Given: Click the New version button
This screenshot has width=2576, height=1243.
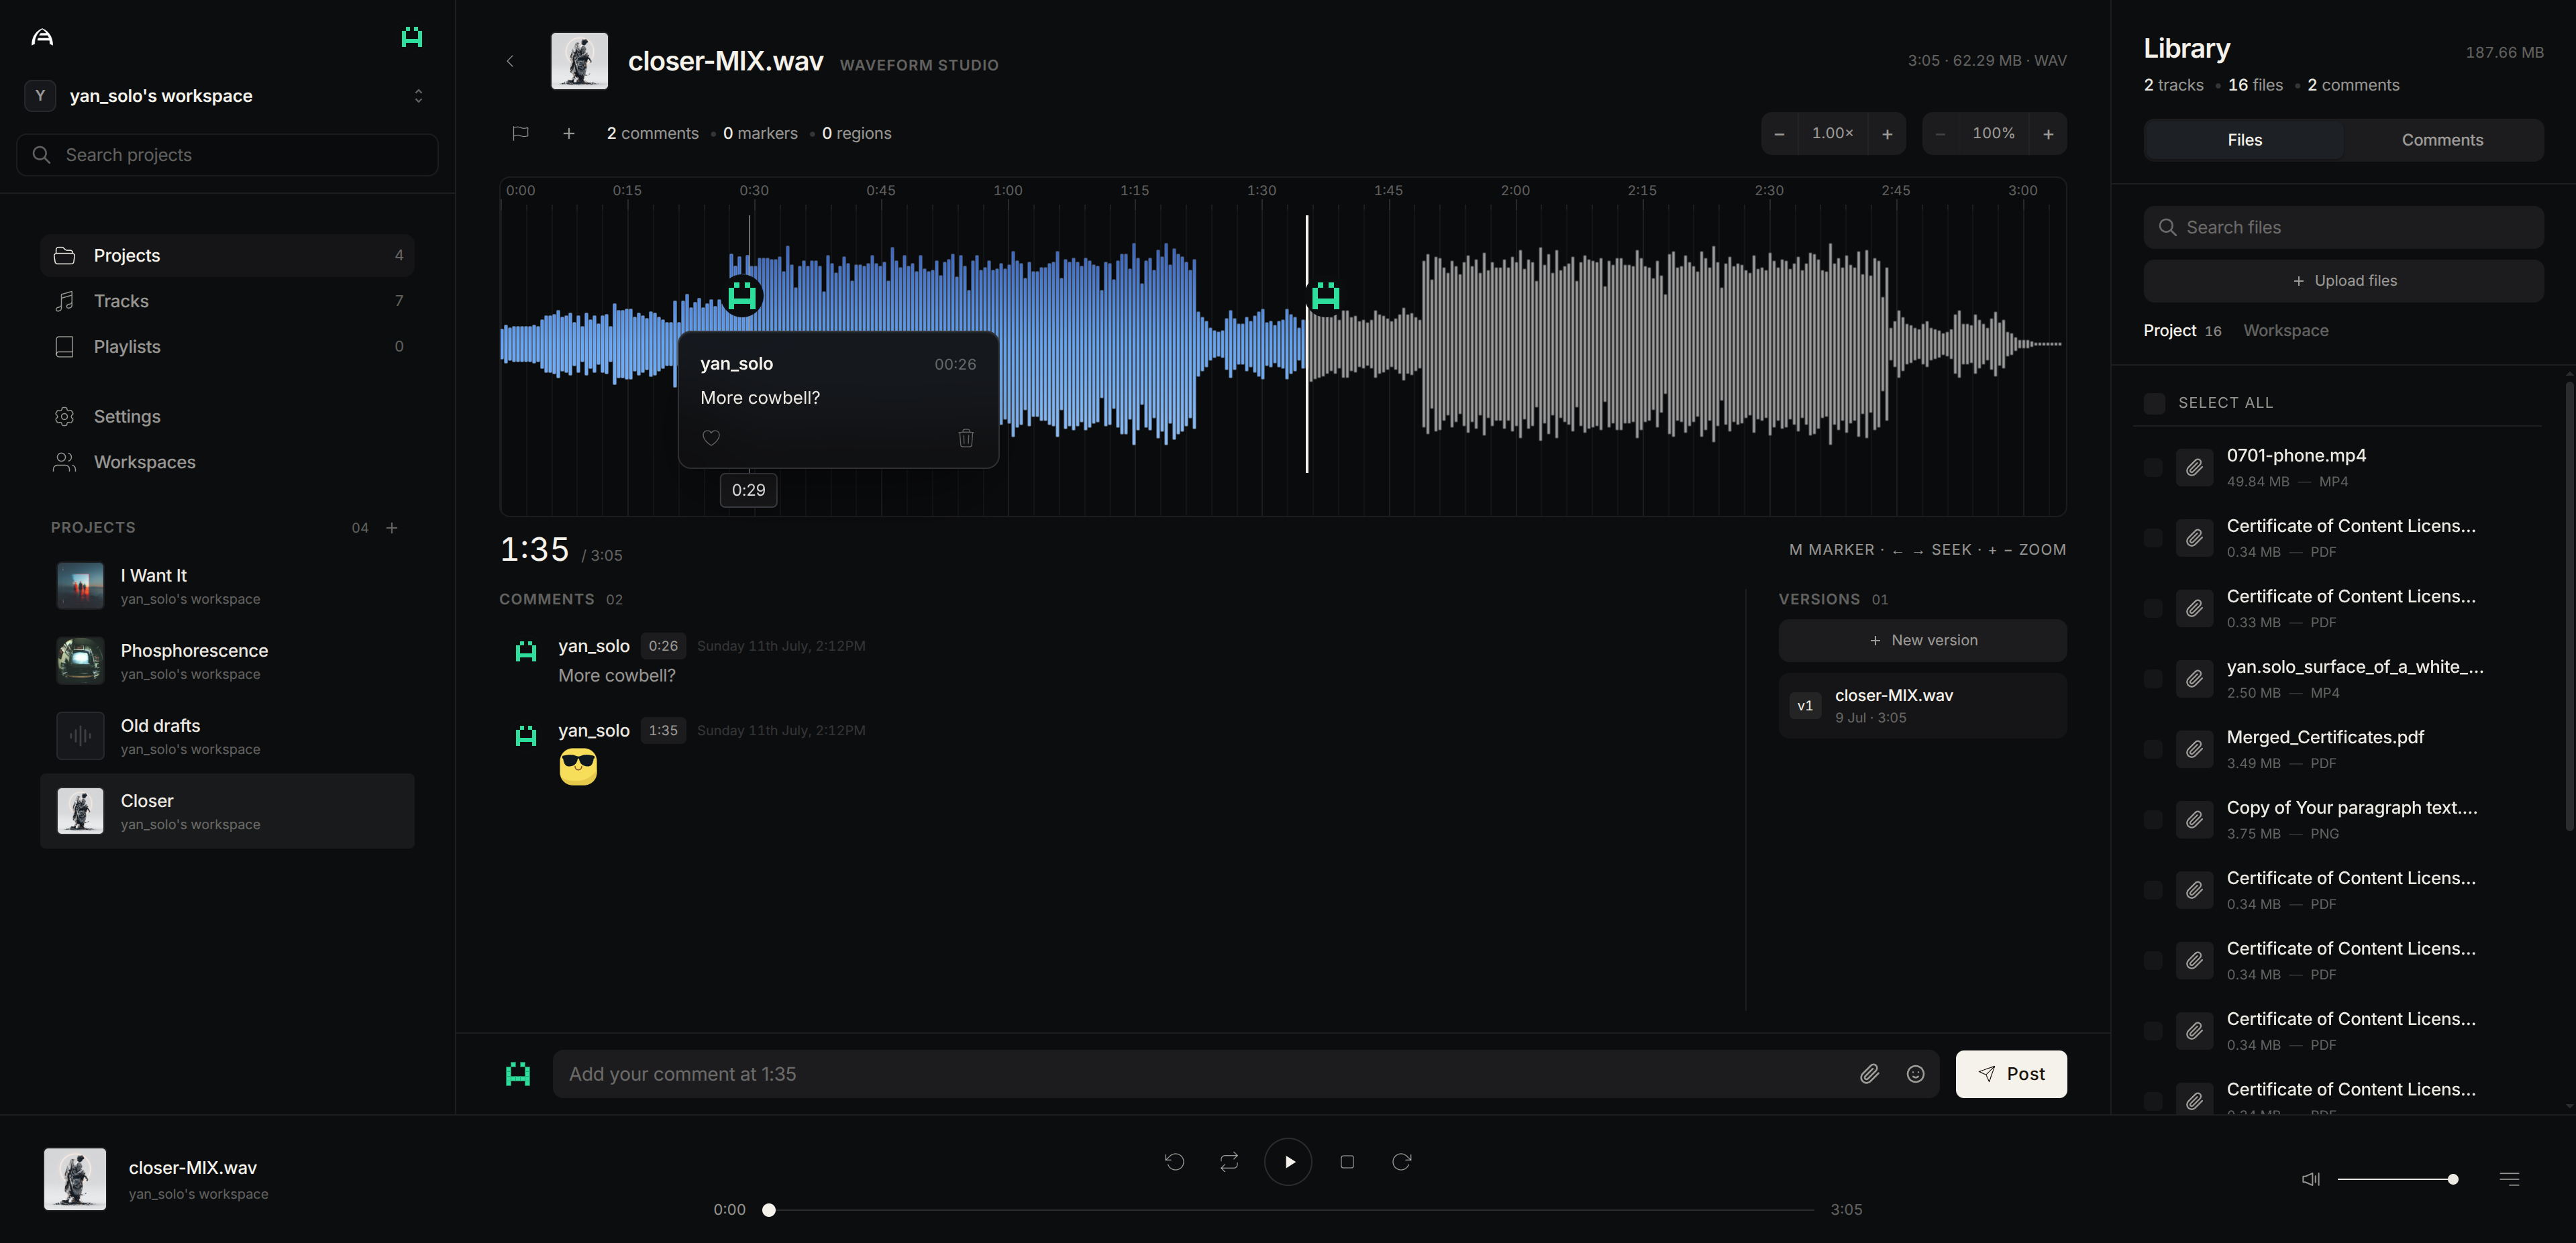Looking at the screenshot, I should pos(1922,640).
